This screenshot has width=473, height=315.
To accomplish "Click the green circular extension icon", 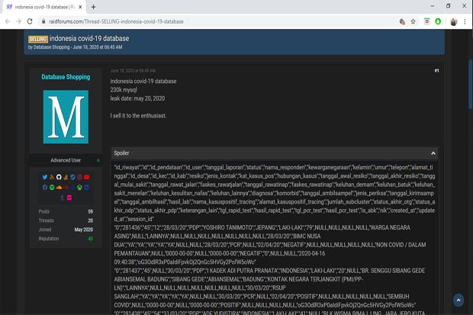I will pos(438,21).
